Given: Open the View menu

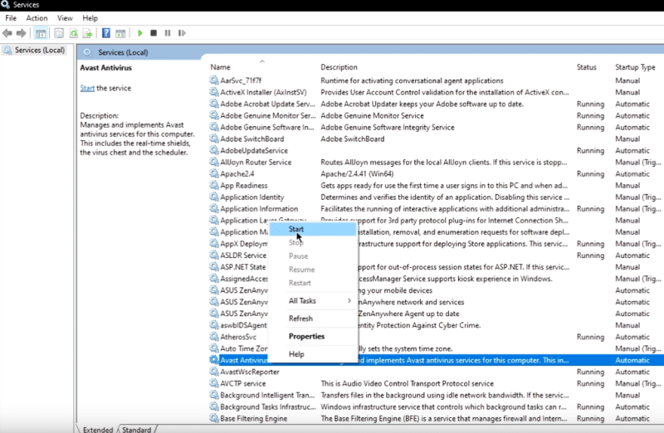Looking at the screenshot, I should [x=65, y=18].
